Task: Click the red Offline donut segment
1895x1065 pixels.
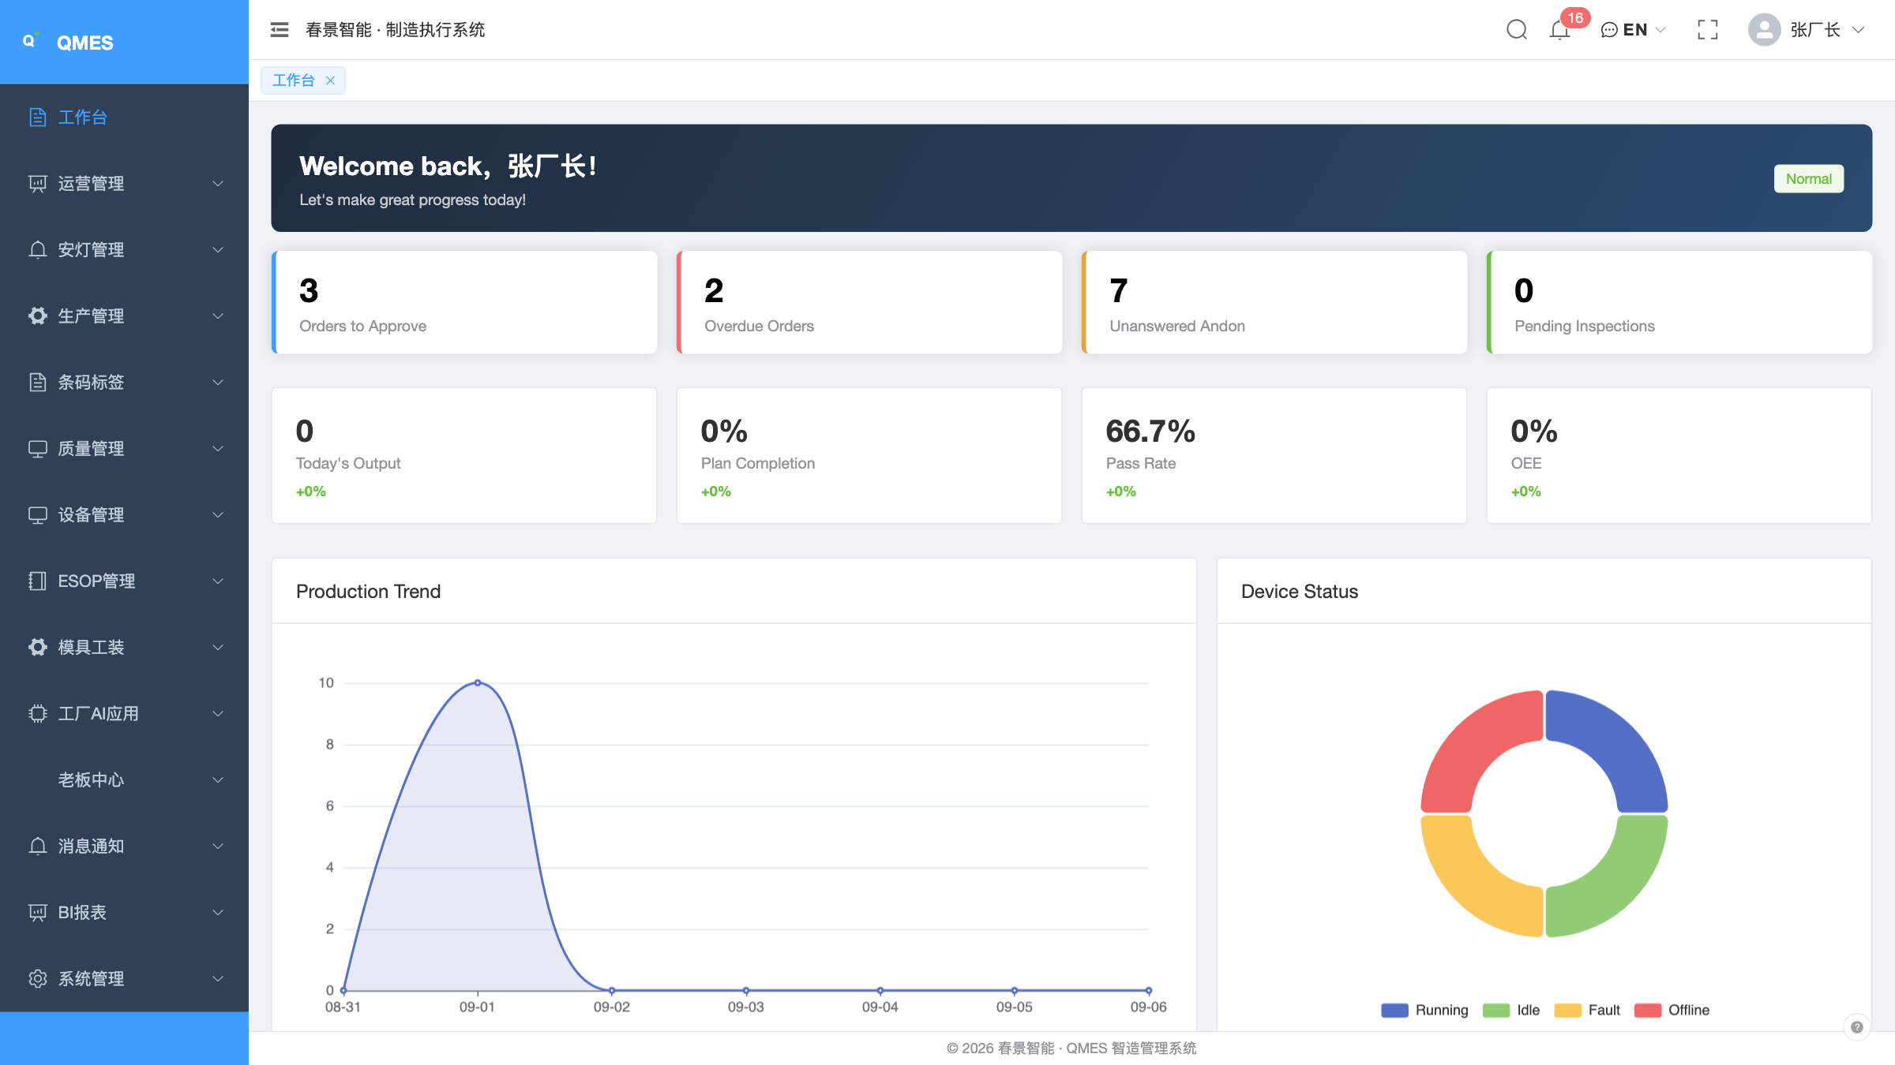Action: click(x=1470, y=740)
